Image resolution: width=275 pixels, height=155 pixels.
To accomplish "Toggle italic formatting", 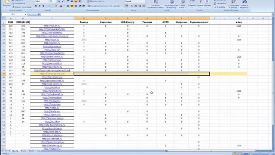I will point(40,6).
